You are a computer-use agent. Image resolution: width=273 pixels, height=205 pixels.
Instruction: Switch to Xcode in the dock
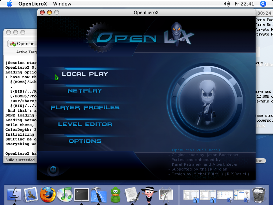click(99, 195)
